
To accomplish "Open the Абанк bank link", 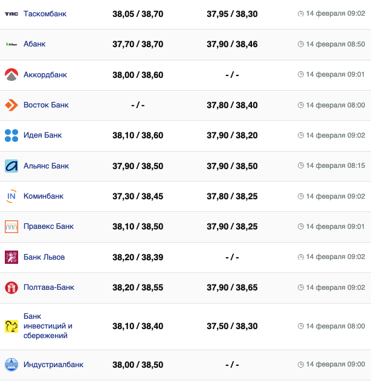I will point(34,44).
